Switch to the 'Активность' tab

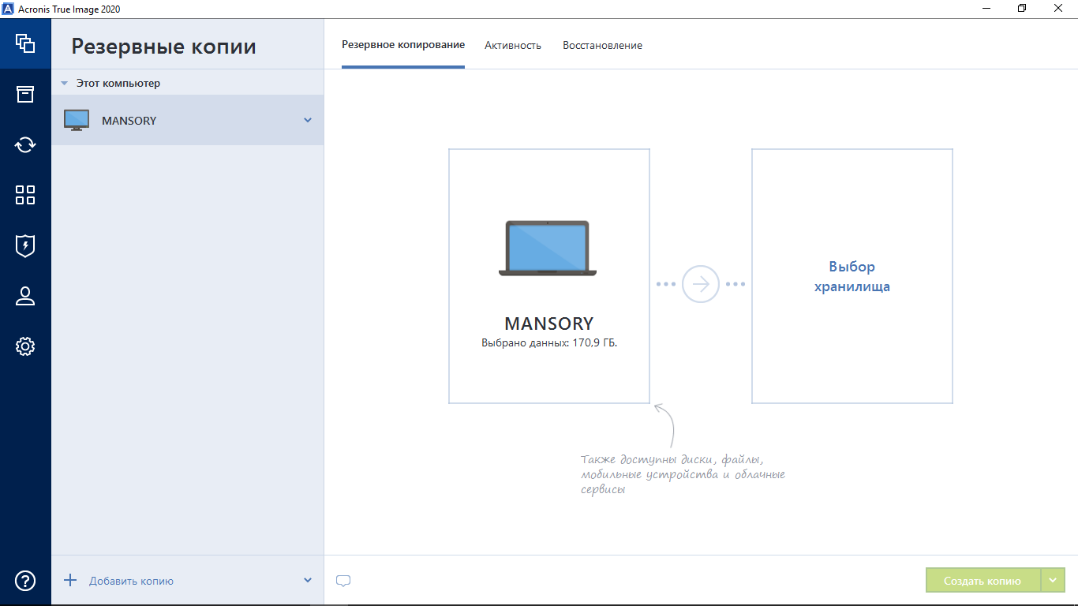(x=513, y=46)
